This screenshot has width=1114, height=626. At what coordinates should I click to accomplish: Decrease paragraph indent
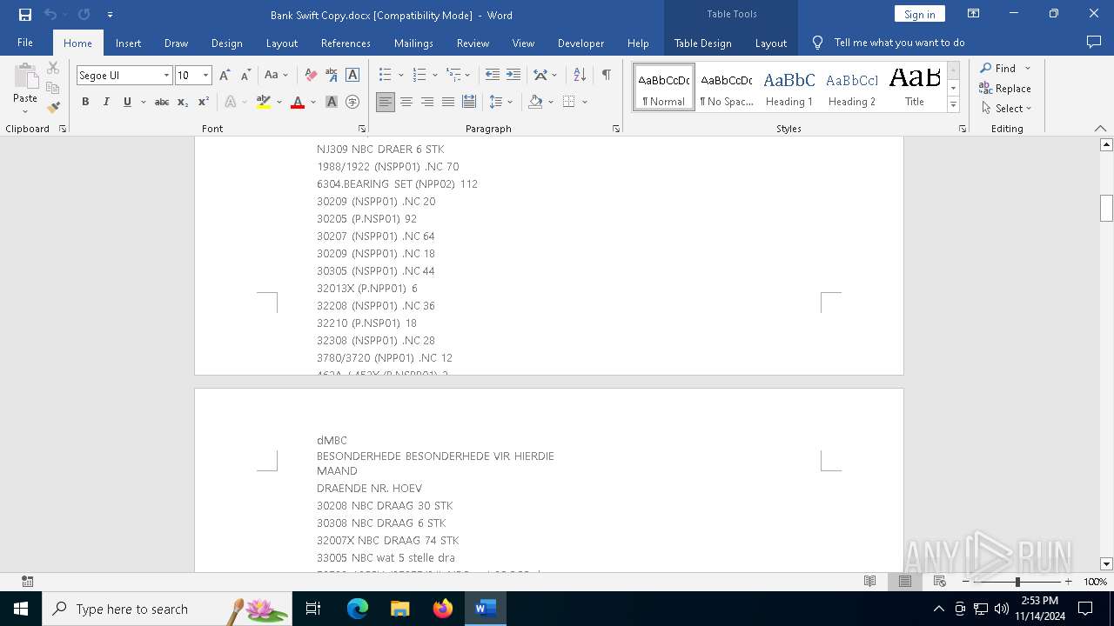point(493,75)
